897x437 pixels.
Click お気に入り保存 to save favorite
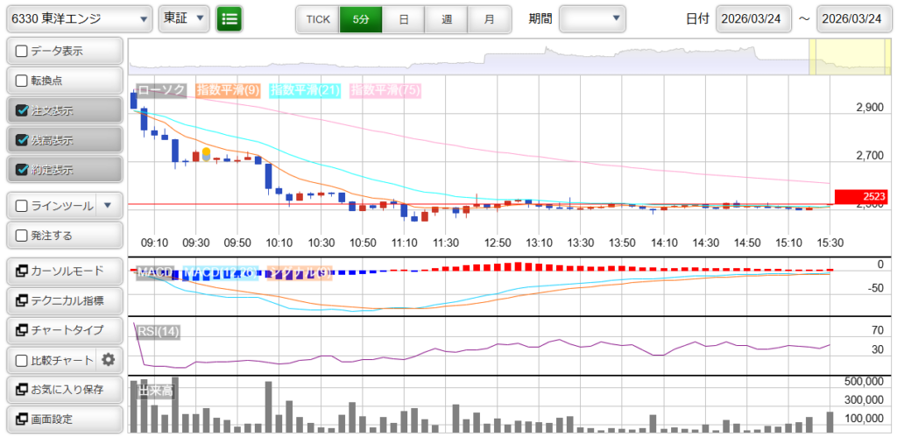(x=64, y=389)
